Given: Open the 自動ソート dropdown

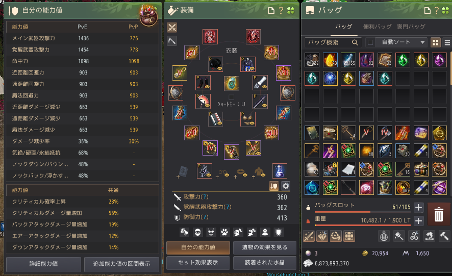Looking at the screenshot, I should coord(403,42).
